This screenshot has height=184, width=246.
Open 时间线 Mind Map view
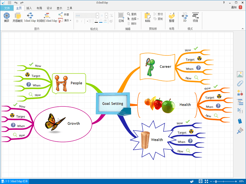47,17
